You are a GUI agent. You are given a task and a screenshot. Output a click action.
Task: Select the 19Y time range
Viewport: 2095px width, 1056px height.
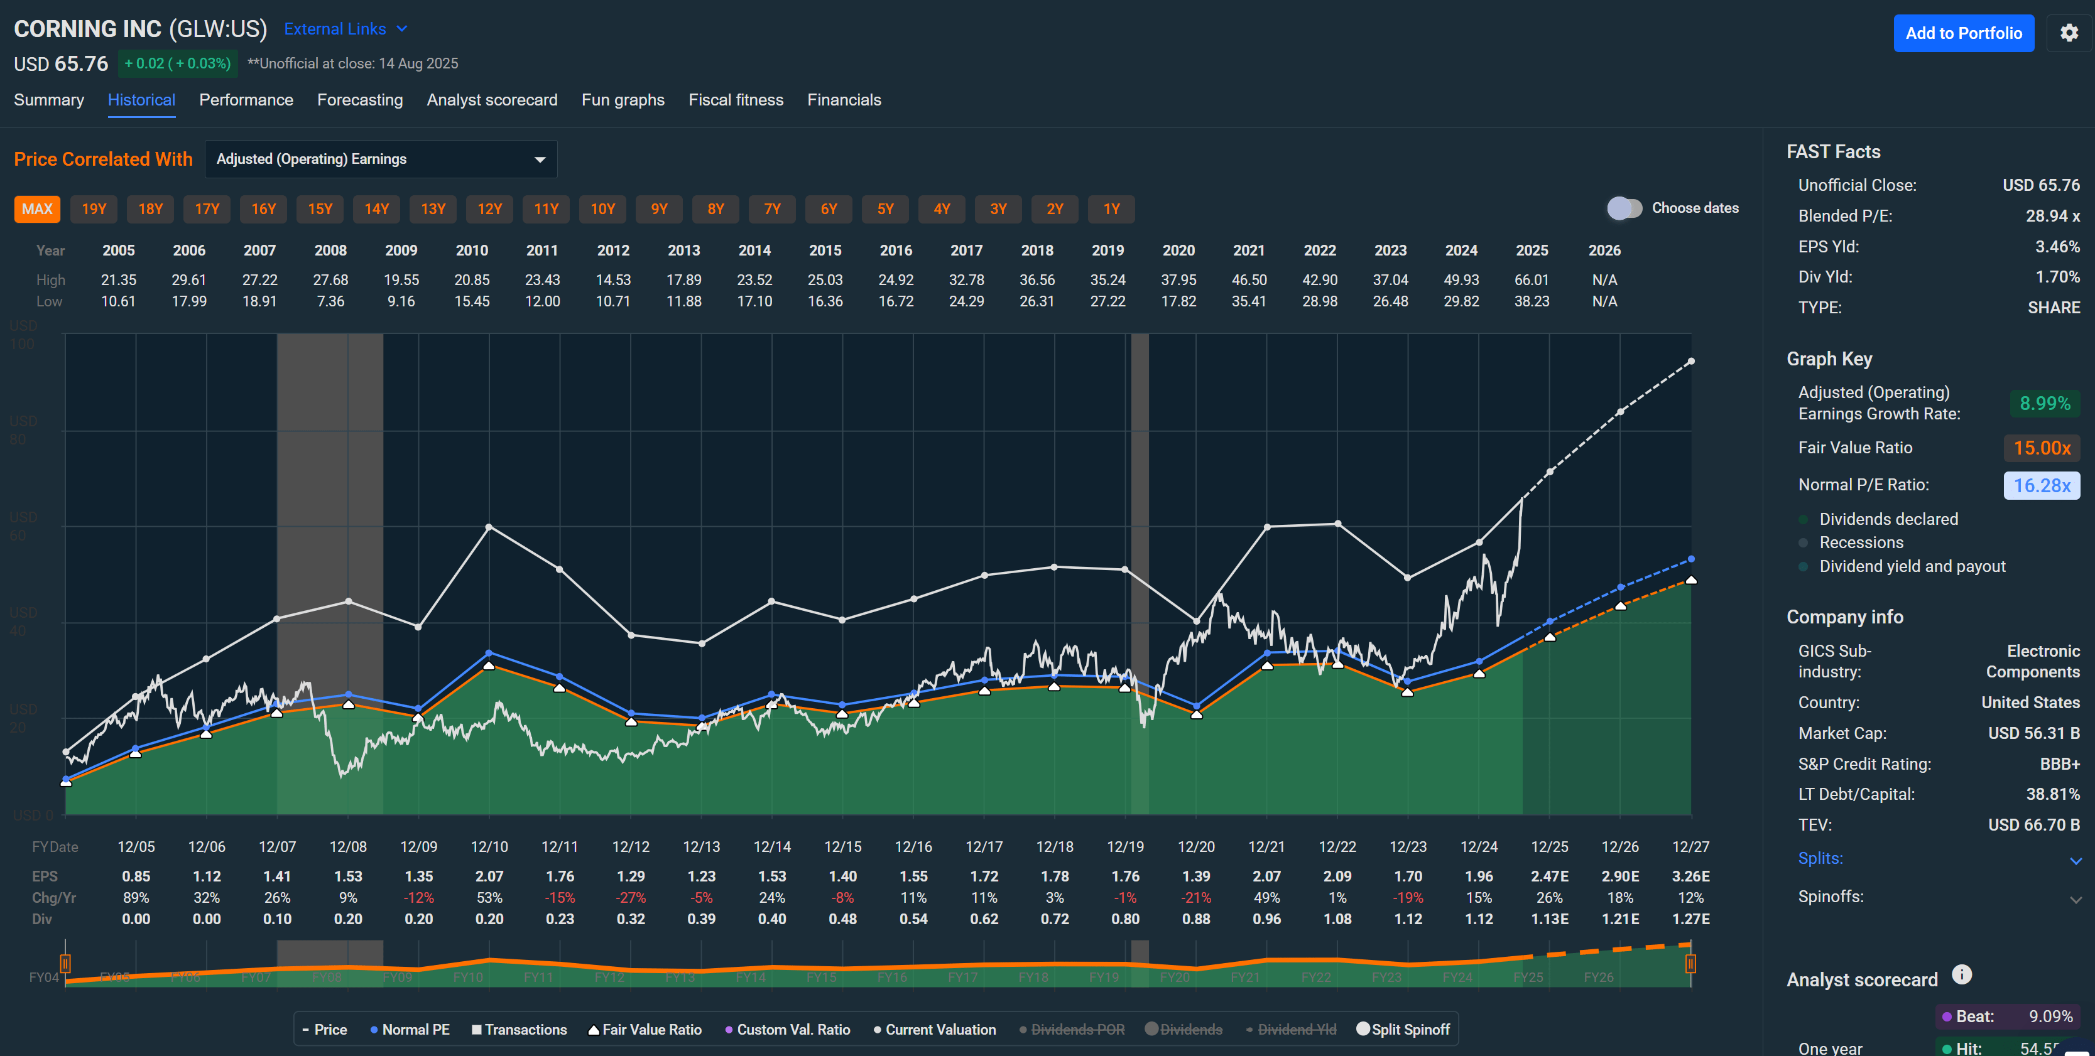pyautogui.click(x=94, y=210)
